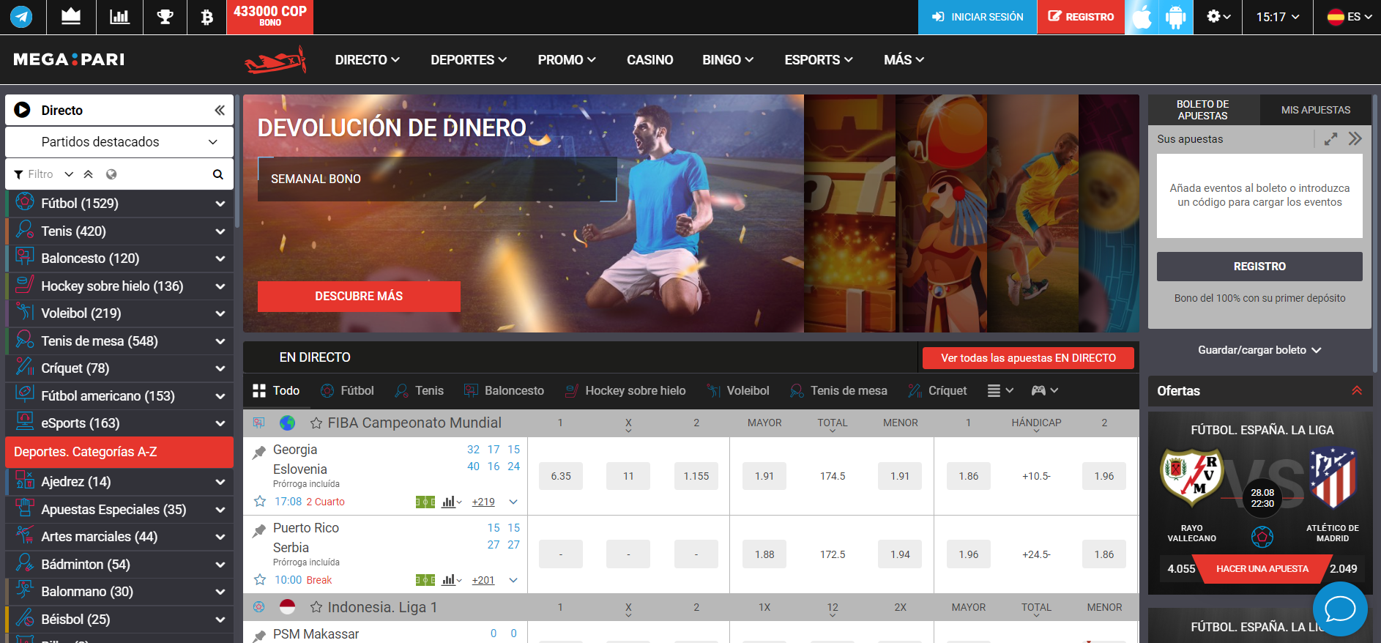This screenshot has width=1381, height=643.
Task: Click the crown VIP icon
Action: click(71, 16)
